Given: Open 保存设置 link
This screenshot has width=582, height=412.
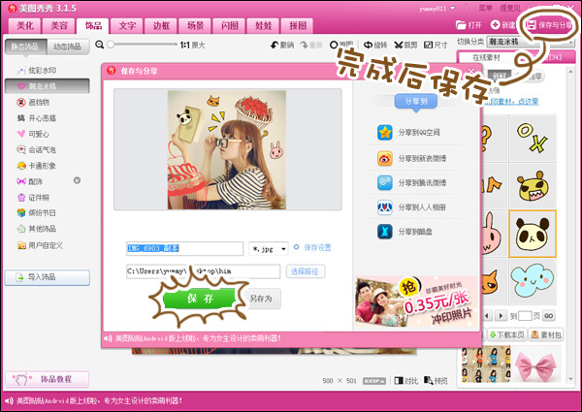Looking at the screenshot, I should (317, 248).
